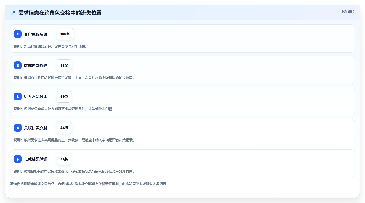Click the footer text starting 流向图把损耗定位到交接节点
This screenshot has width=365, height=203.
coord(89,184)
